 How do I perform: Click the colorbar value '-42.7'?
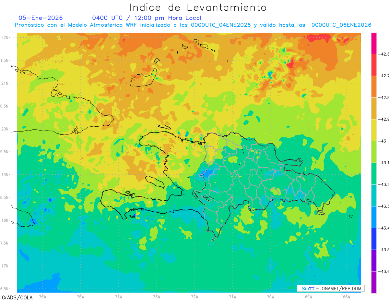[x=383, y=76]
